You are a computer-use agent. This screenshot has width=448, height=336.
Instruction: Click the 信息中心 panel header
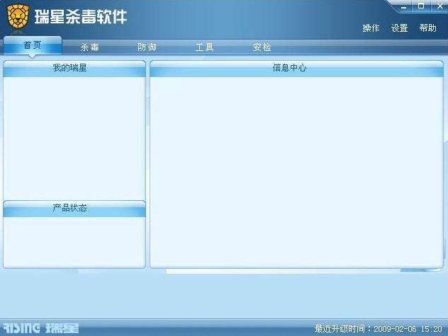(296, 69)
